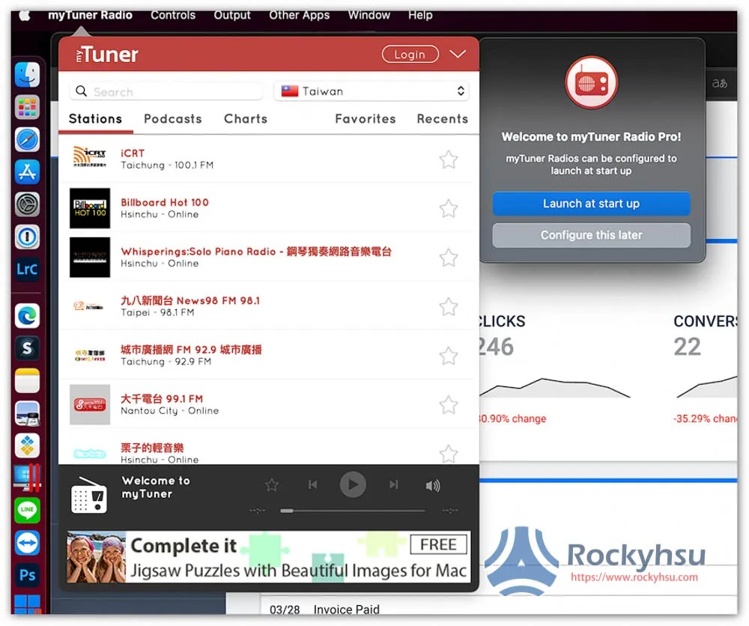This screenshot has width=749, height=626.
Task: Open the Apple menu
Action: (x=25, y=15)
